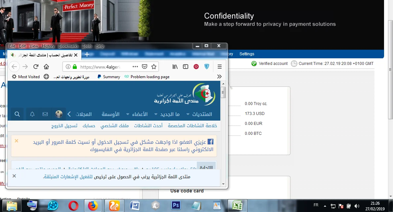Open forum notifications bell
Screen dimensions: 393x212
pyautogui.click(x=32, y=114)
